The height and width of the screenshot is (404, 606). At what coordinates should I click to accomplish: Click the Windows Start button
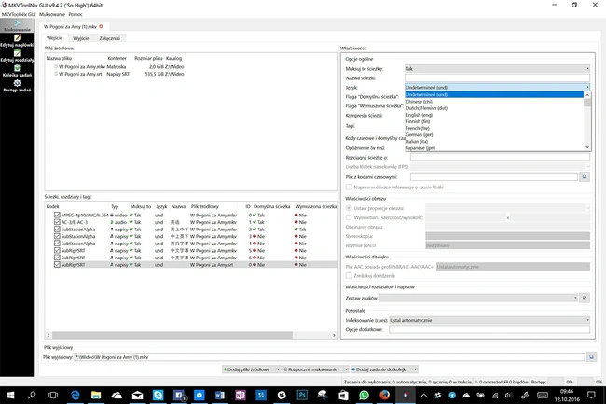[x=10, y=395]
